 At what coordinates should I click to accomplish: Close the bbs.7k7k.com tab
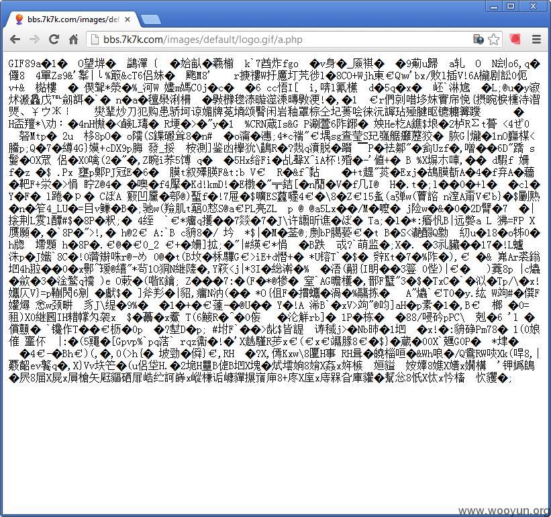pos(128,19)
